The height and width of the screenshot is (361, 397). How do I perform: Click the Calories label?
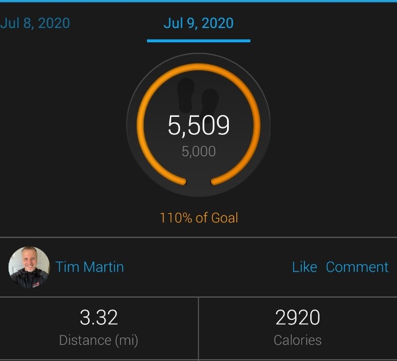coord(298,340)
